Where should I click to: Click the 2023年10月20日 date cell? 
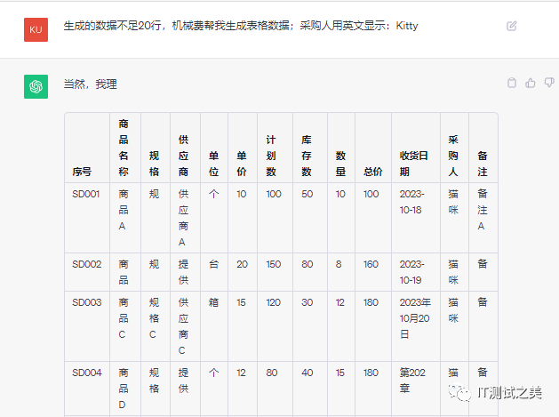pos(413,318)
